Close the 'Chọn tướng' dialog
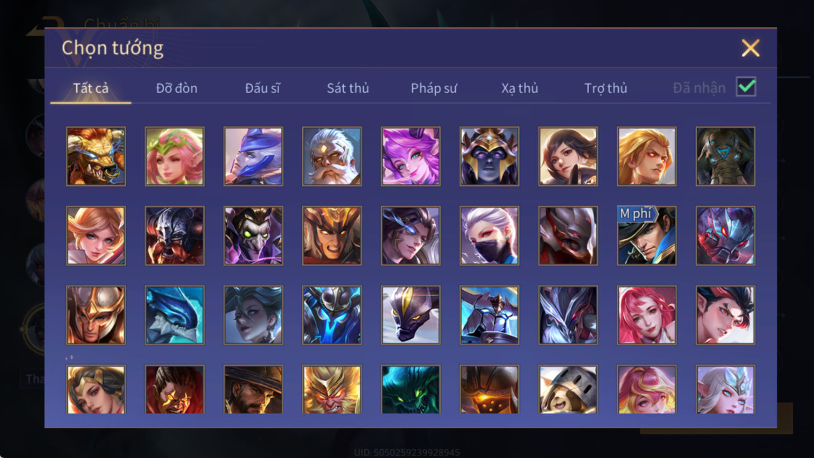 tap(750, 48)
